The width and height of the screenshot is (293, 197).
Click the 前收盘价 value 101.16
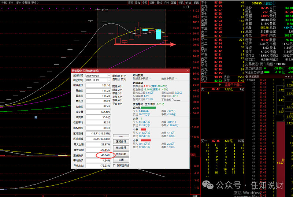click(98, 85)
